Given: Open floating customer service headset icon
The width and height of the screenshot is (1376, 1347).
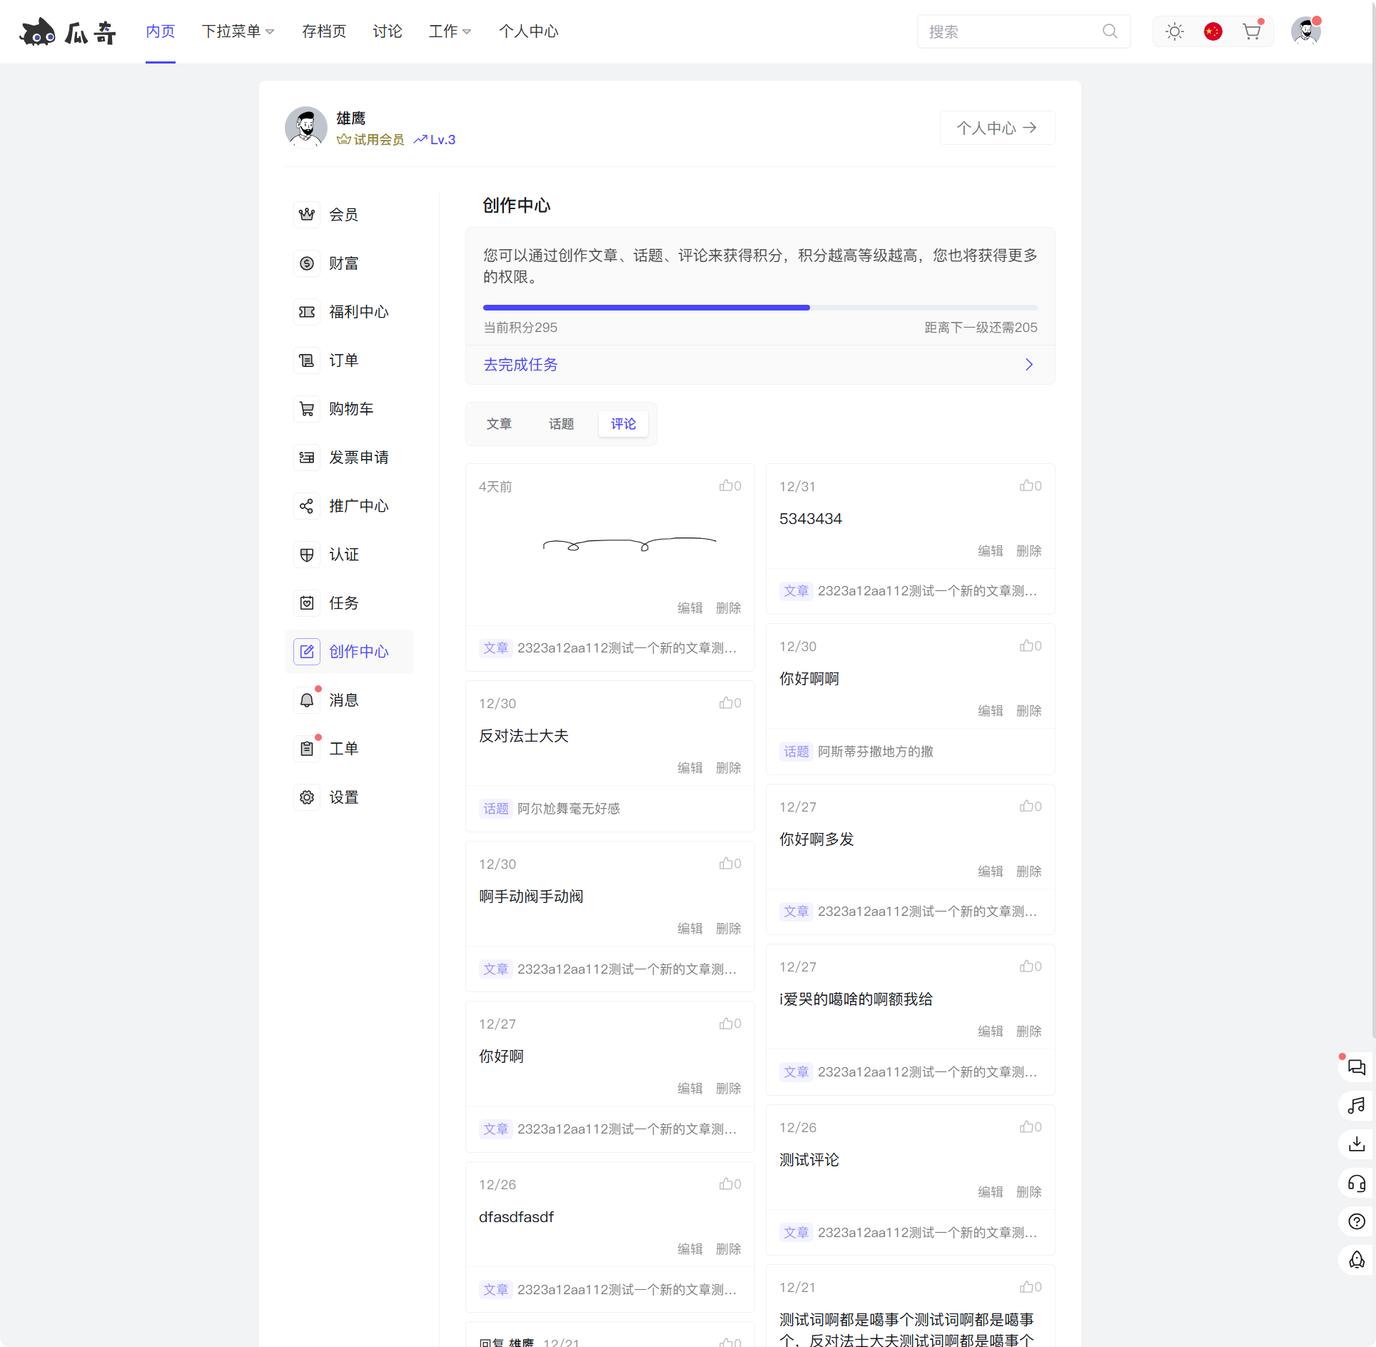Looking at the screenshot, I should point(1356,1183).
